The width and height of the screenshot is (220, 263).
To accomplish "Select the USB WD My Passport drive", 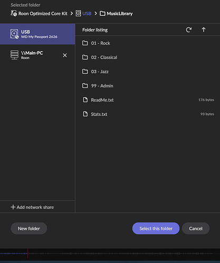I will tap(37, 34).
